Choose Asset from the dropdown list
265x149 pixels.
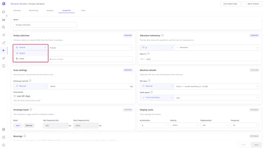[31, 59]
